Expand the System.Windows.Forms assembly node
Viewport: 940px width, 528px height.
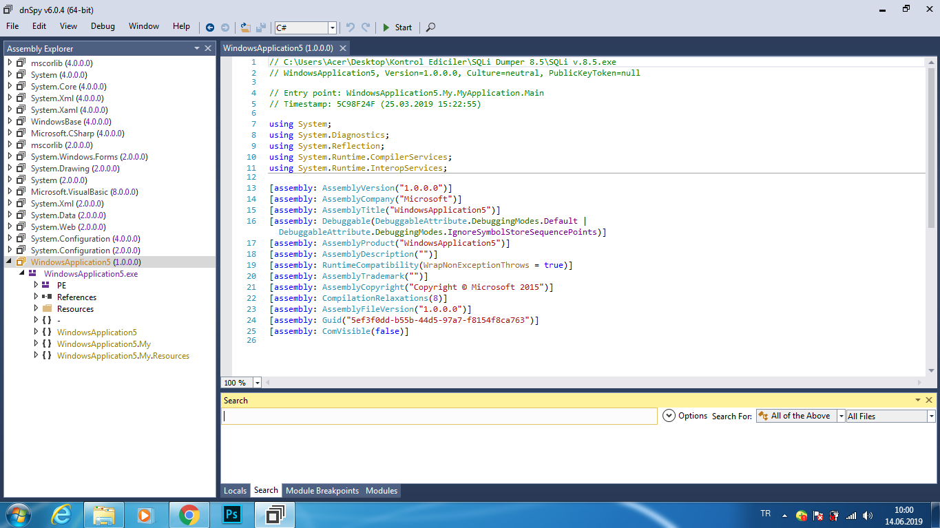(x=10, y=157)
